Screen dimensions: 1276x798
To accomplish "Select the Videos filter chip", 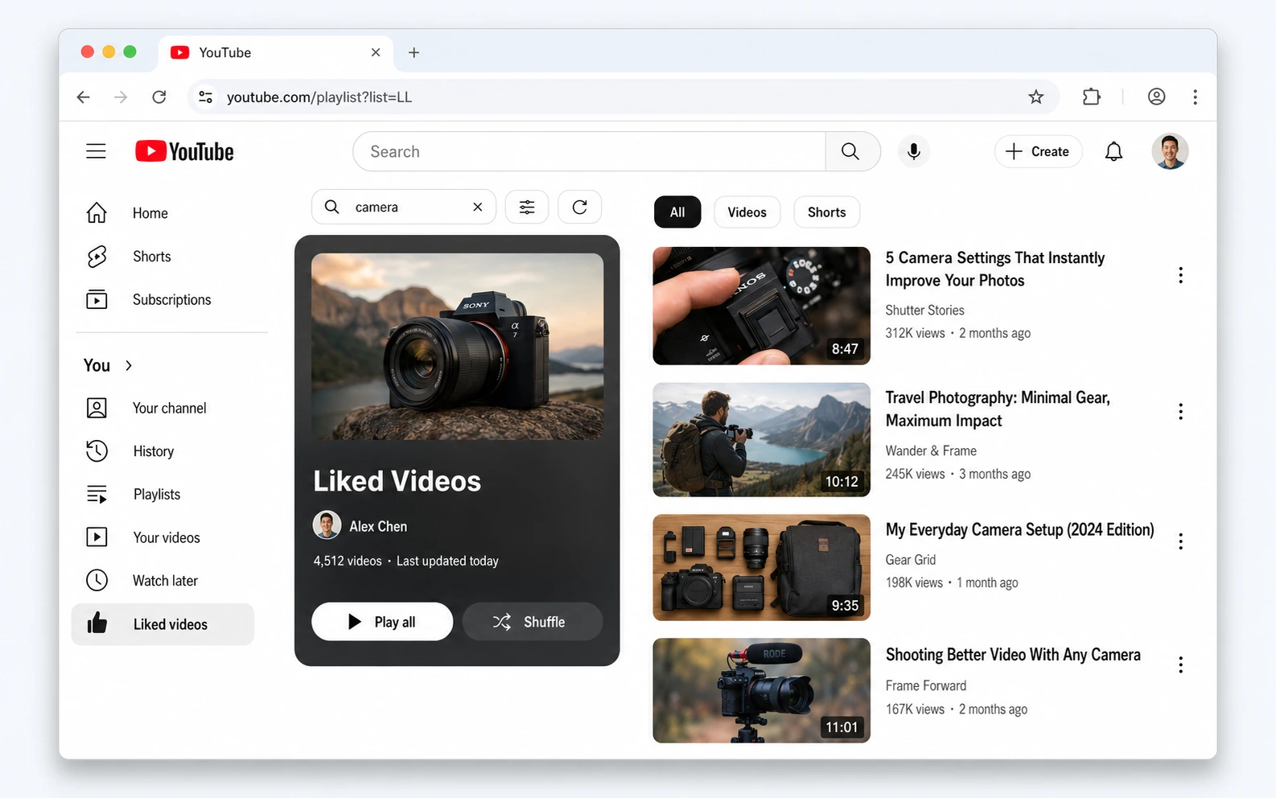I will point(747,212).
